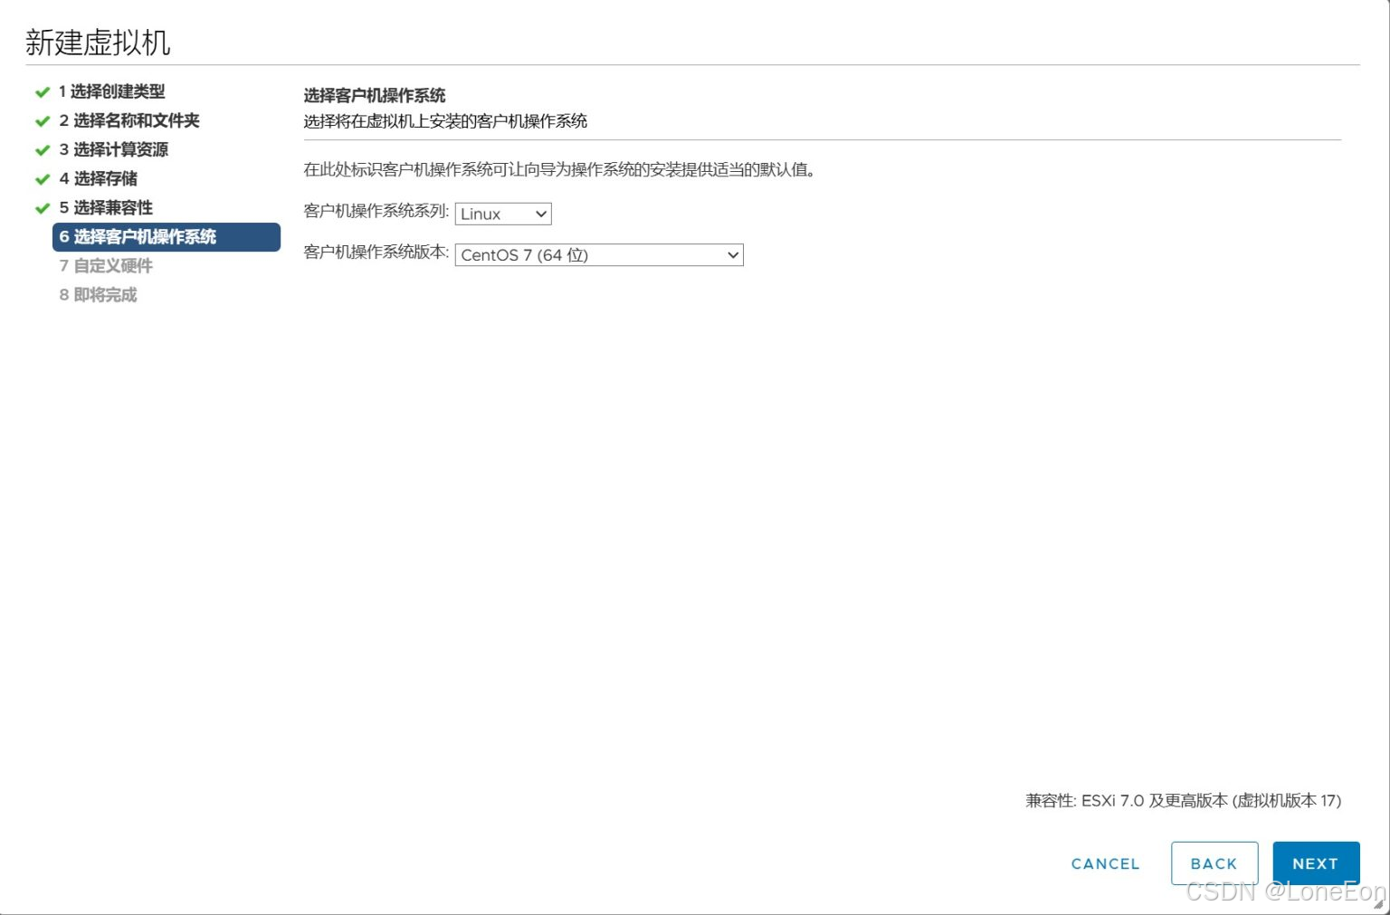Click the NEXT button
Viewport: 1390px width, 915px height.
click(1316, 863)
